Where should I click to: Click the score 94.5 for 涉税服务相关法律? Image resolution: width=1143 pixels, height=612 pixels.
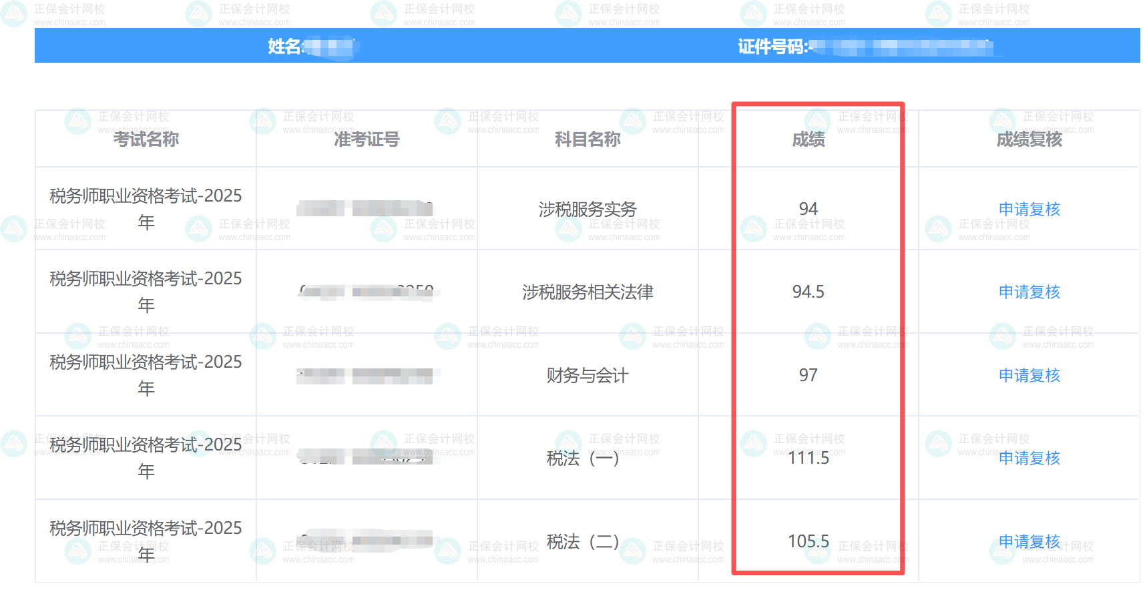[809, 292]
